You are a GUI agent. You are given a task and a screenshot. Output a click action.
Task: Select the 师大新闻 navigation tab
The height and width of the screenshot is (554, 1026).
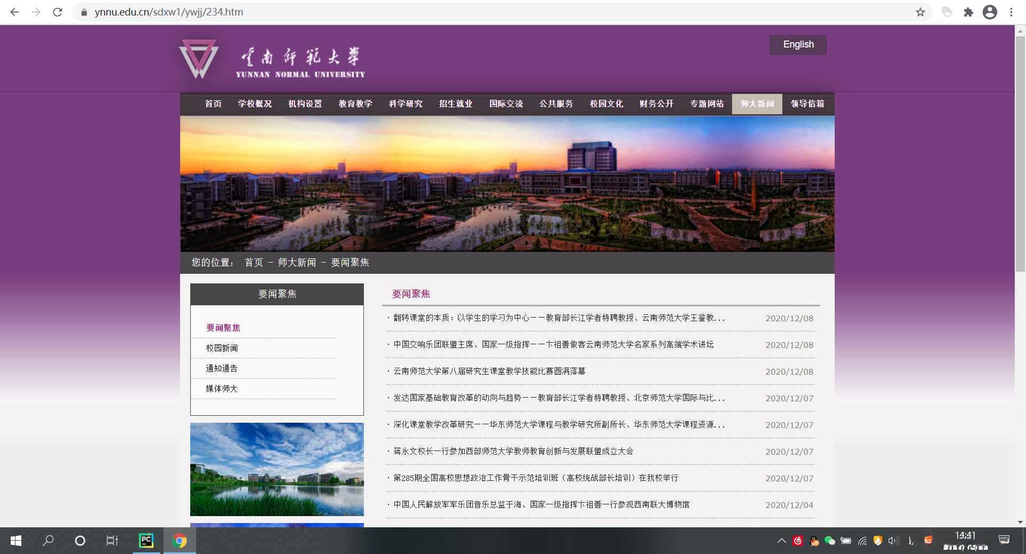tap(757, 104)
